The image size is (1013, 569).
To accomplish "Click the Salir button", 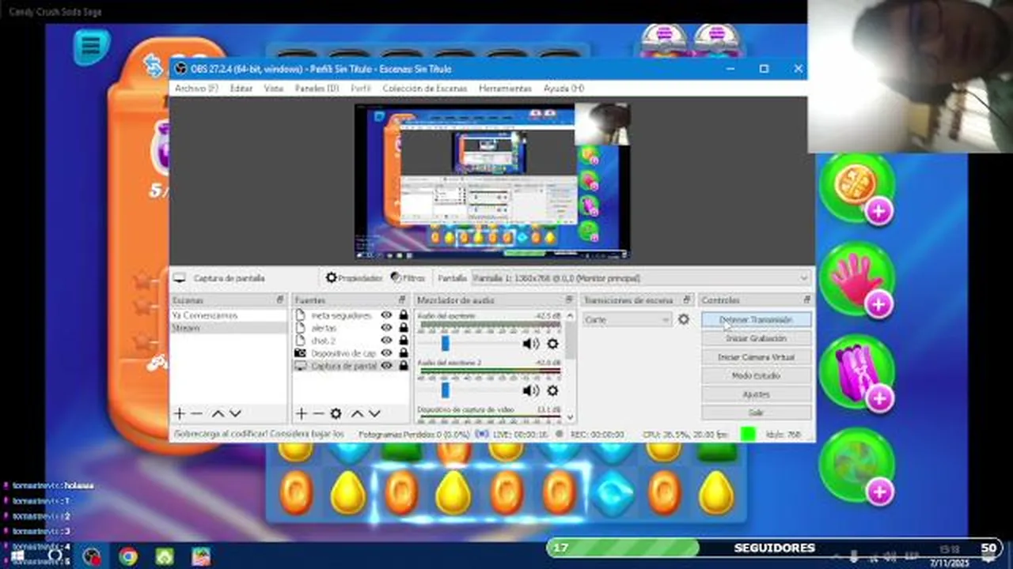I will [x=756, y=413].
